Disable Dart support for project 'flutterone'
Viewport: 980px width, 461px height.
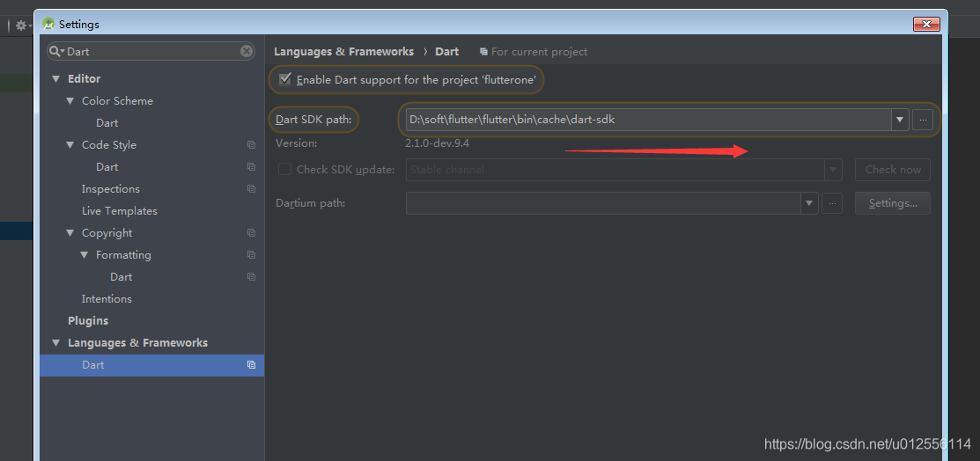click(285, 79)
